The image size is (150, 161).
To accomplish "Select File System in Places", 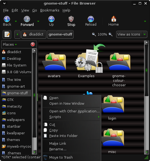I will [17, 65].
